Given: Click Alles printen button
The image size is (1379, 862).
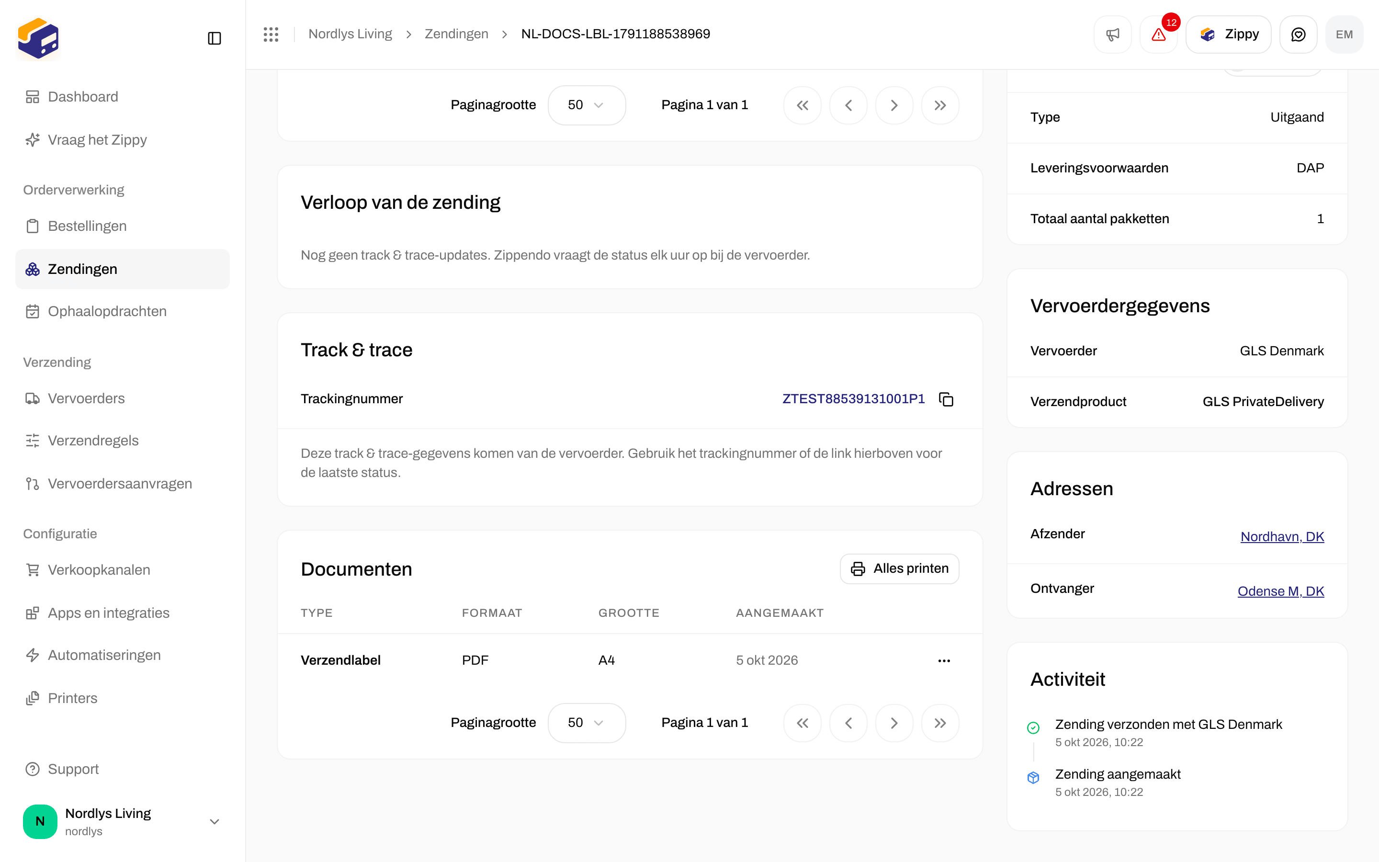Looking at the screenshot, I should (x=899, y=568).
